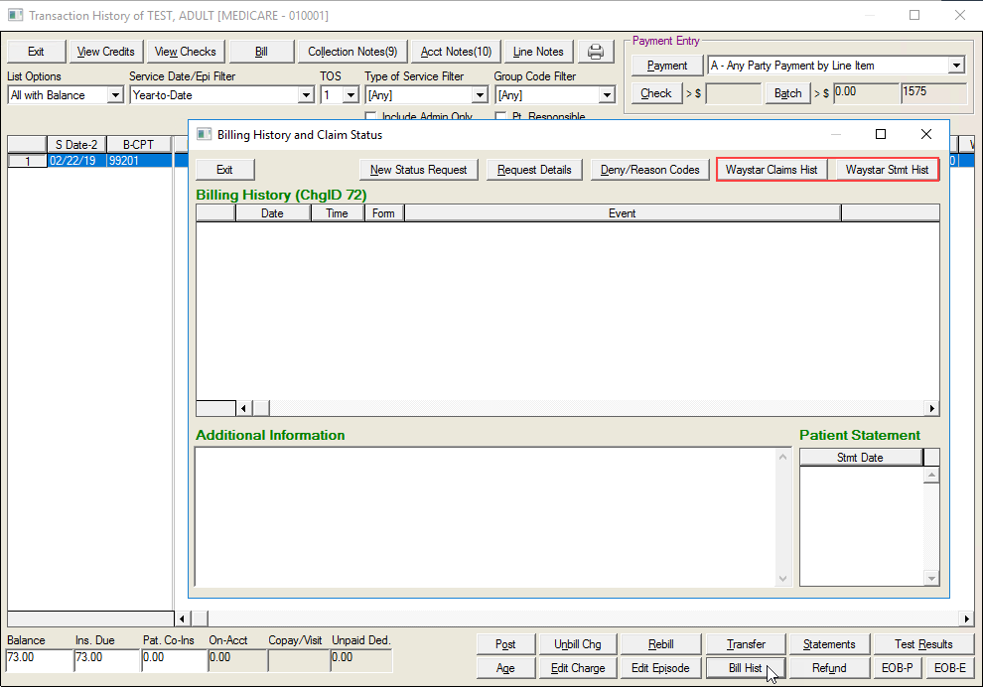This screenshot has width=983, height=687.
Task: Click Patient Statement scroll up arrow
Action: (931, 476)
